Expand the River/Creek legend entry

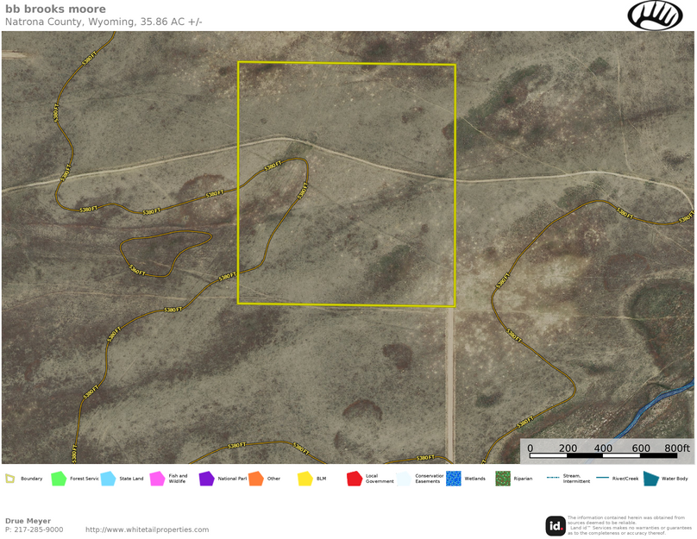[601, 478]
